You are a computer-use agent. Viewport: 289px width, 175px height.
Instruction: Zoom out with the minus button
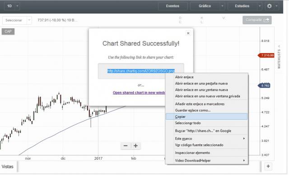click(126, 146)
